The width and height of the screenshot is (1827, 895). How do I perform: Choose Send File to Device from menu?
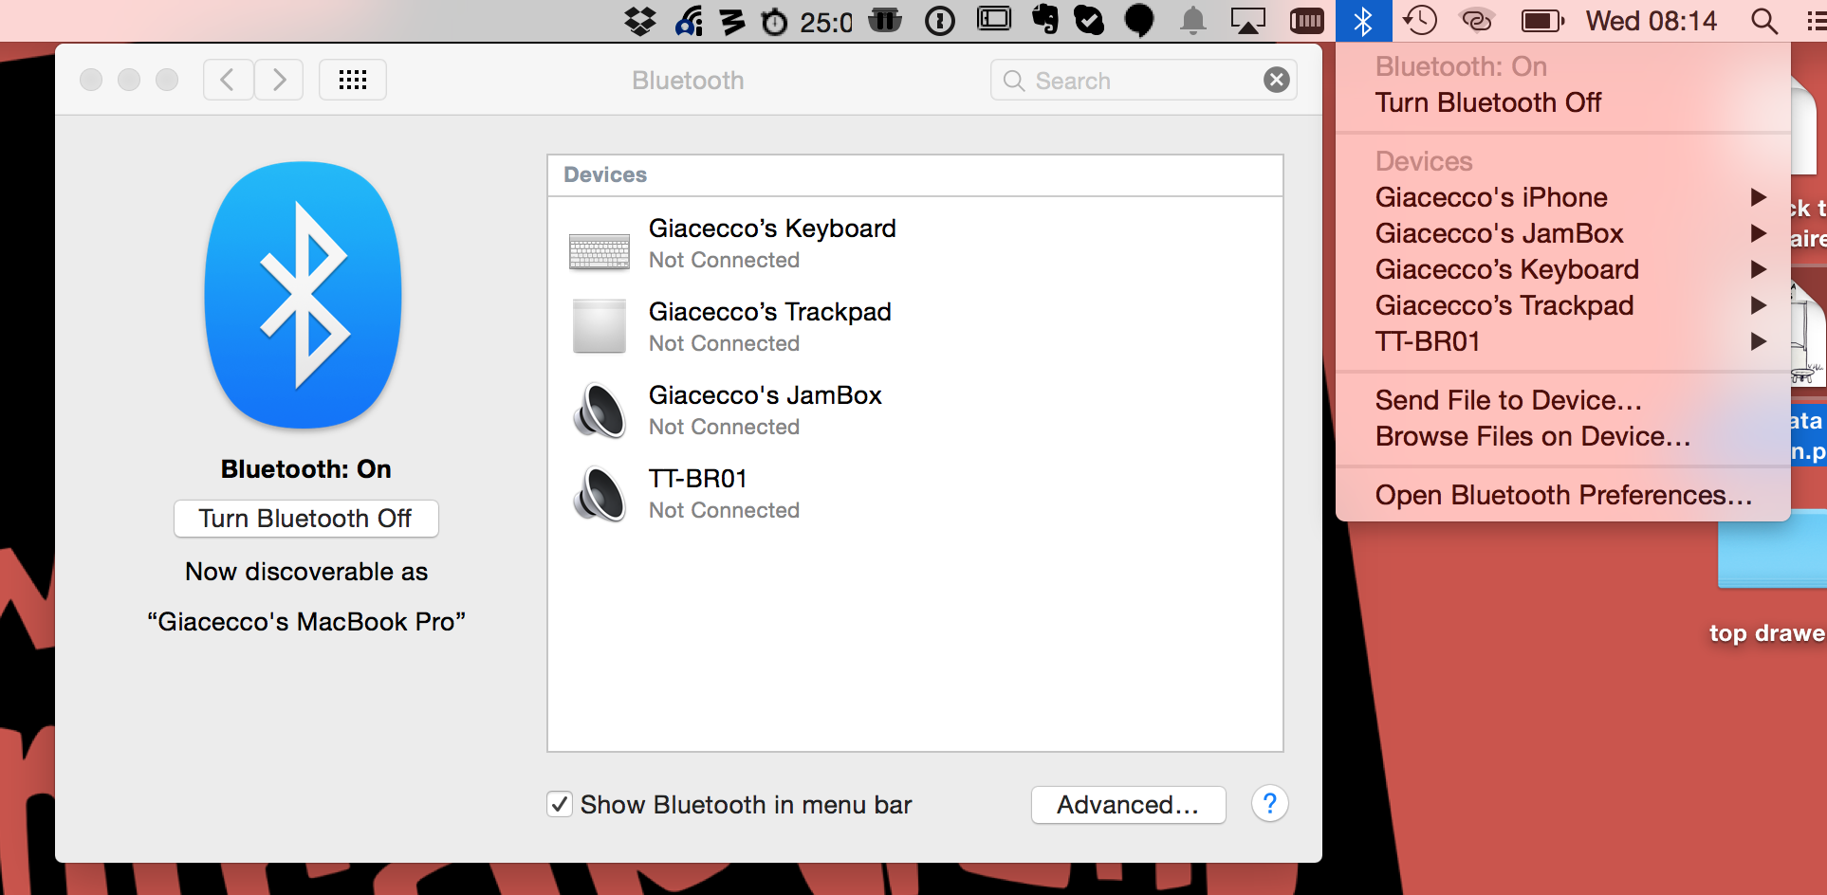click(1508, 400)
